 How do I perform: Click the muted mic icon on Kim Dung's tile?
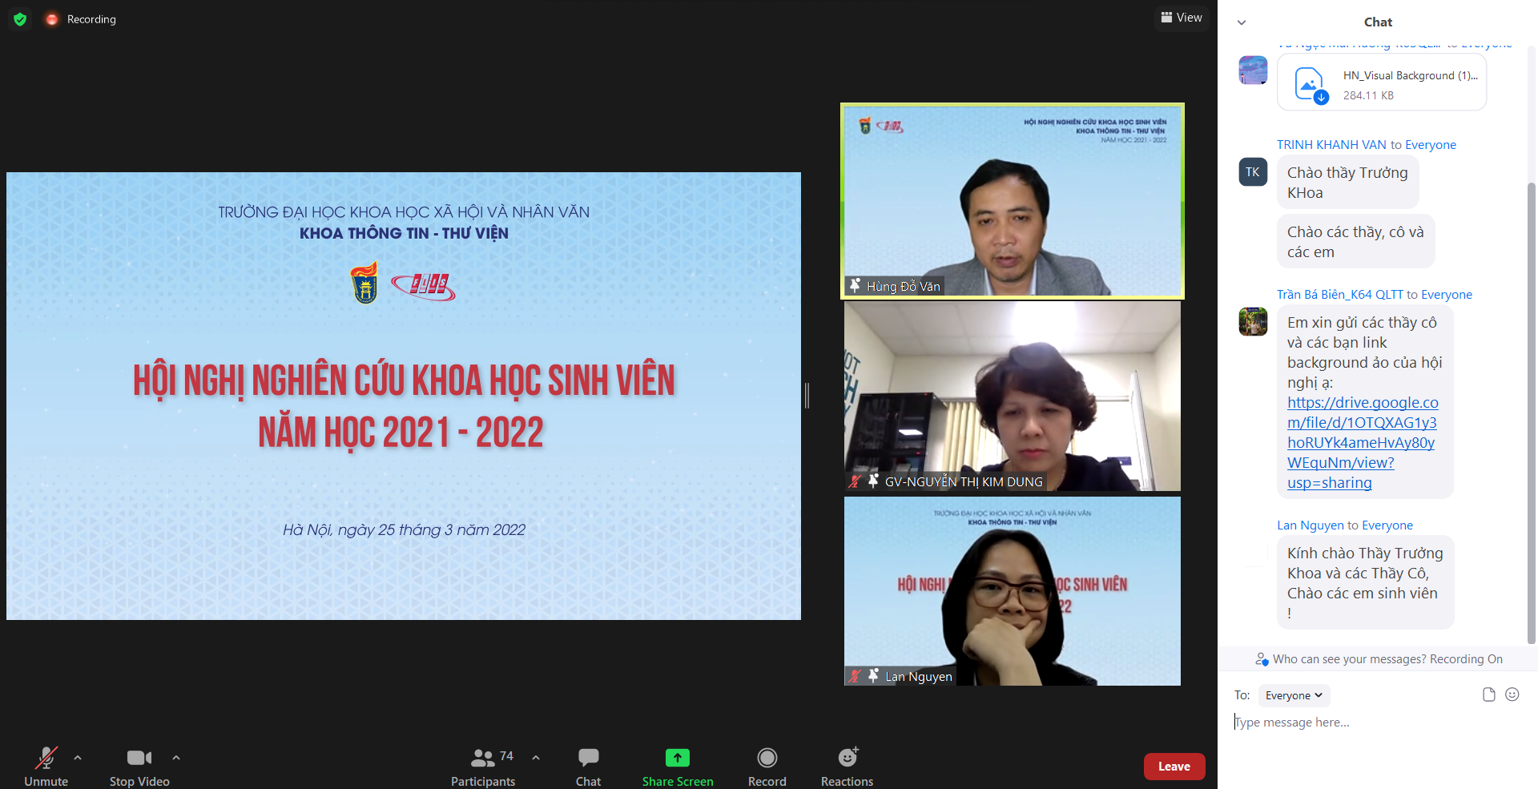coord(856,481)
